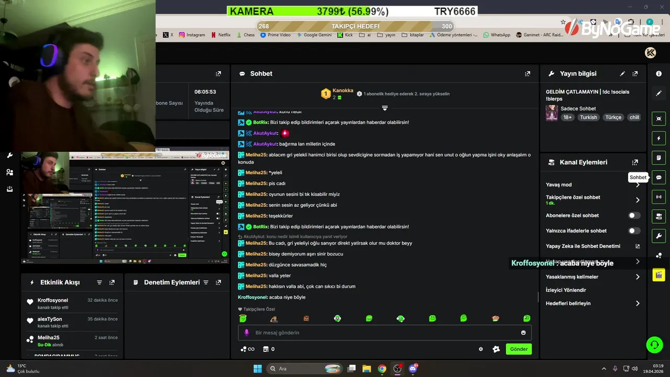
Task: Pop out the Kanal Eylemleri panel
Action: 635,162
